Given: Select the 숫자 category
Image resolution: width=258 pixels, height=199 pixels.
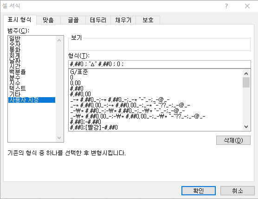Looking at the screenshot, I should click(32, 44).
